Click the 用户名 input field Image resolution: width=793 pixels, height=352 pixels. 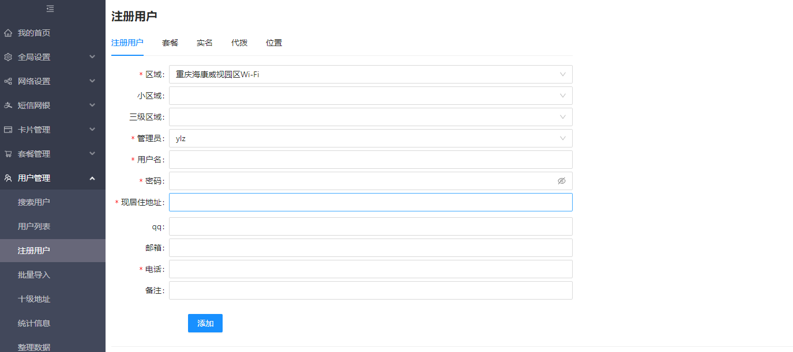point(370,160)
